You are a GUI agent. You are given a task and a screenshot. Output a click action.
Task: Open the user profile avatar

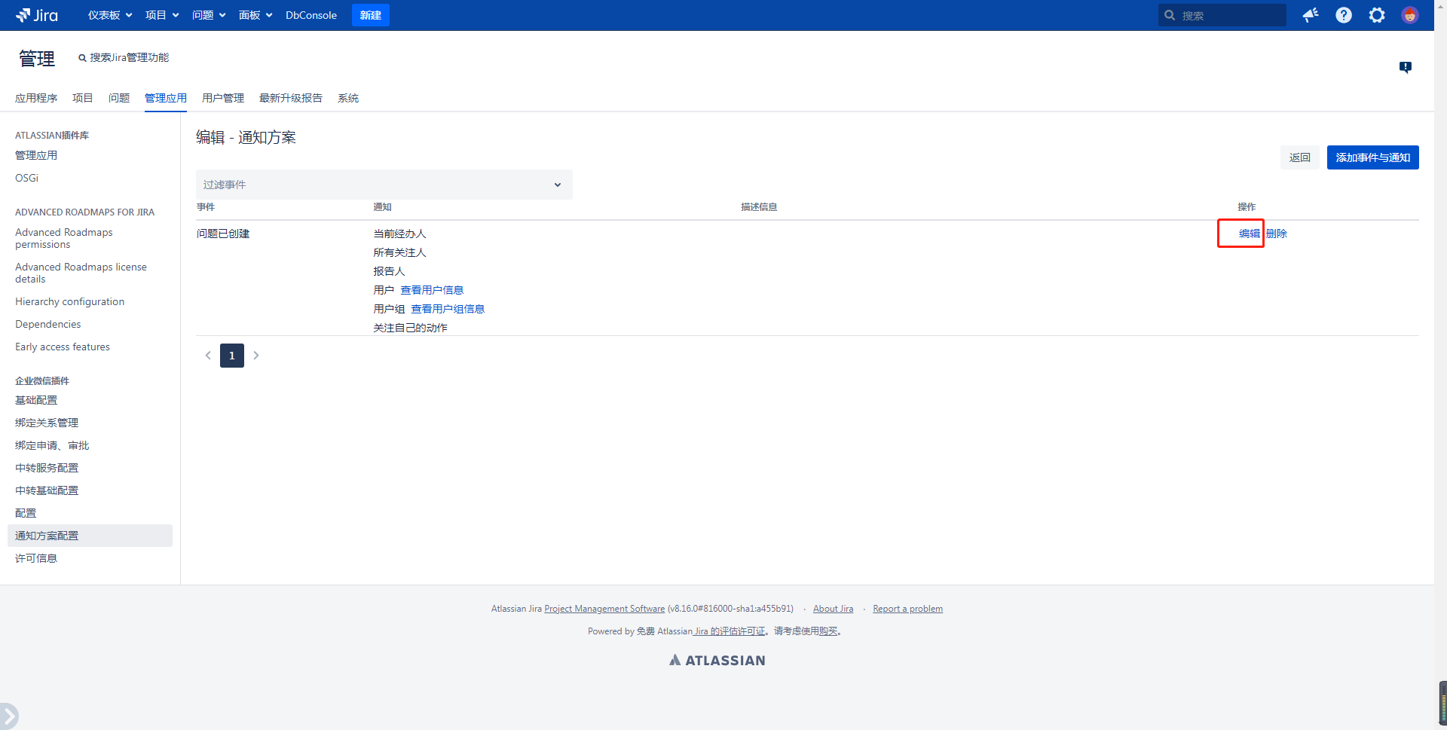[x=1409, y=15]
